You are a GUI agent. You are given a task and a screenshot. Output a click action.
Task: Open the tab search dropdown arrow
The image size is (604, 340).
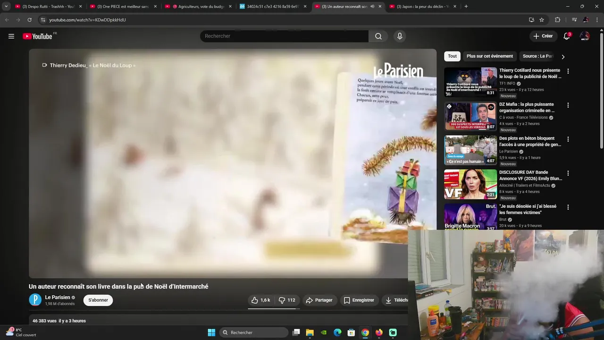pyautogui.click(x=6, y=7)
